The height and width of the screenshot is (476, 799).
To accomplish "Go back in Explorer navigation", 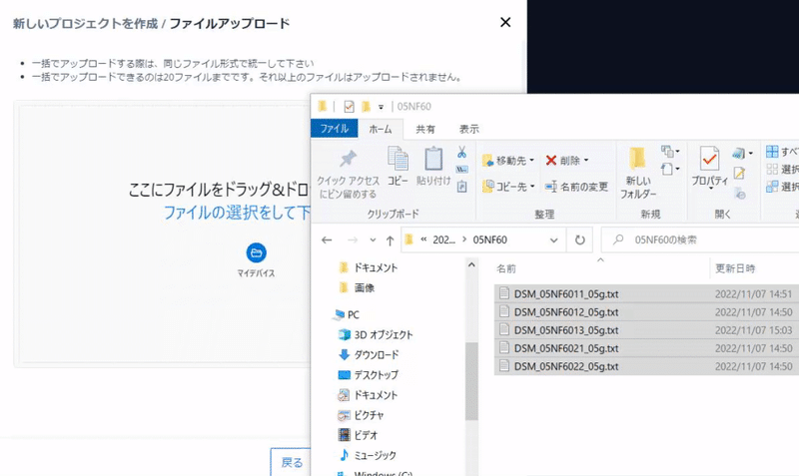I will (327, 239).
